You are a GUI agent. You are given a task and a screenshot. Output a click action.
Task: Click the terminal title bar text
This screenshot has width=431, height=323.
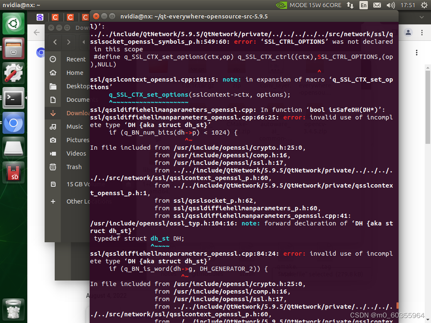coord(194,16)
